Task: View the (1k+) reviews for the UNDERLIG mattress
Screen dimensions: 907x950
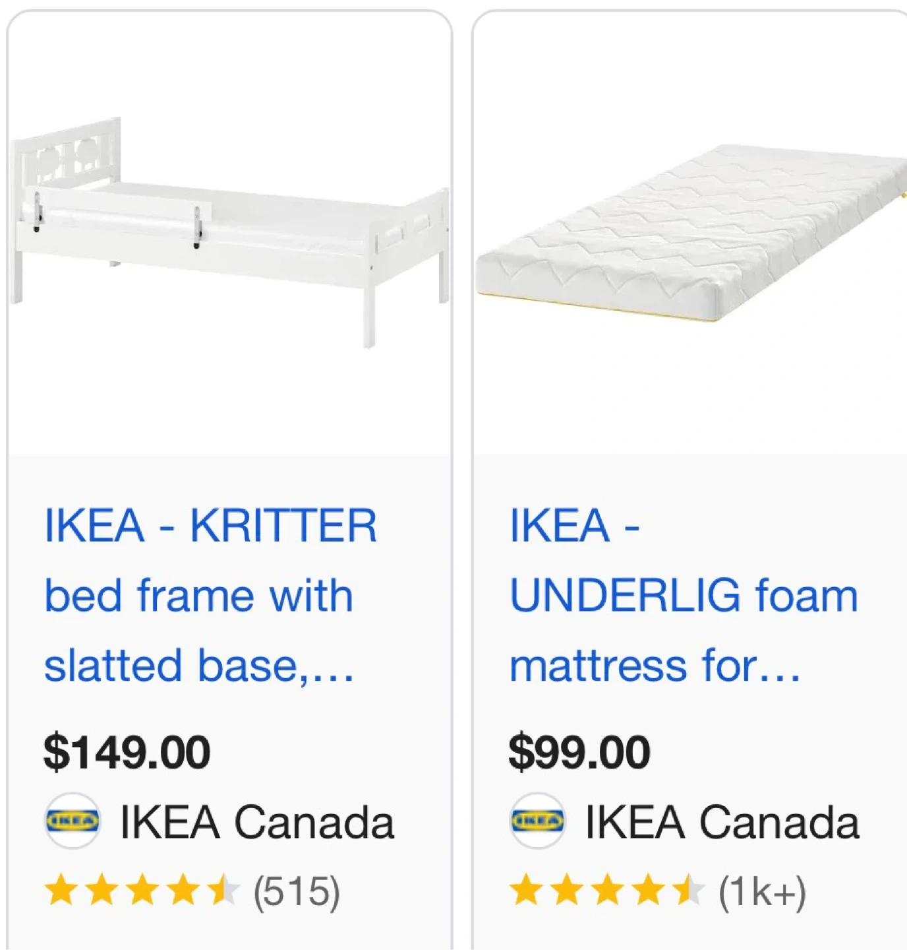Action: [763, 892]
